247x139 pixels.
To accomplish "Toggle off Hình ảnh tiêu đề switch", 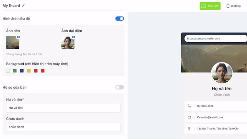I will [119, 19].
